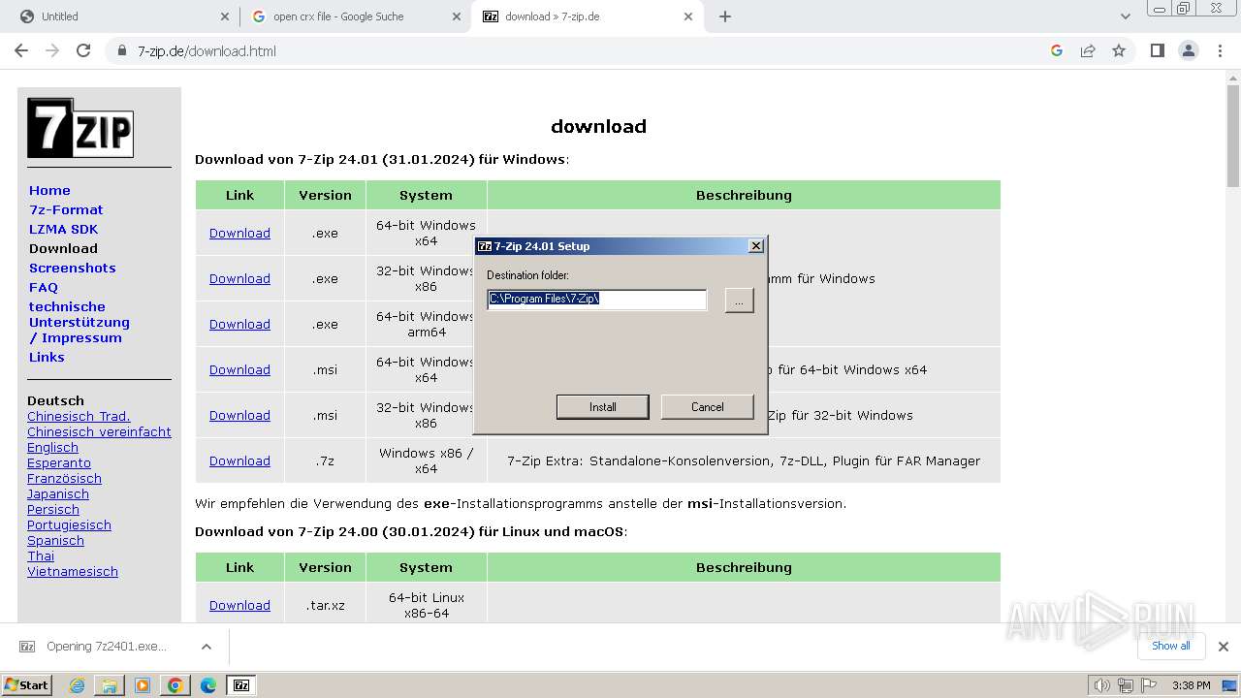Open the 7z-Format sidebar link
Viewport: 1241px width, 698px height.
pos(66,209)
